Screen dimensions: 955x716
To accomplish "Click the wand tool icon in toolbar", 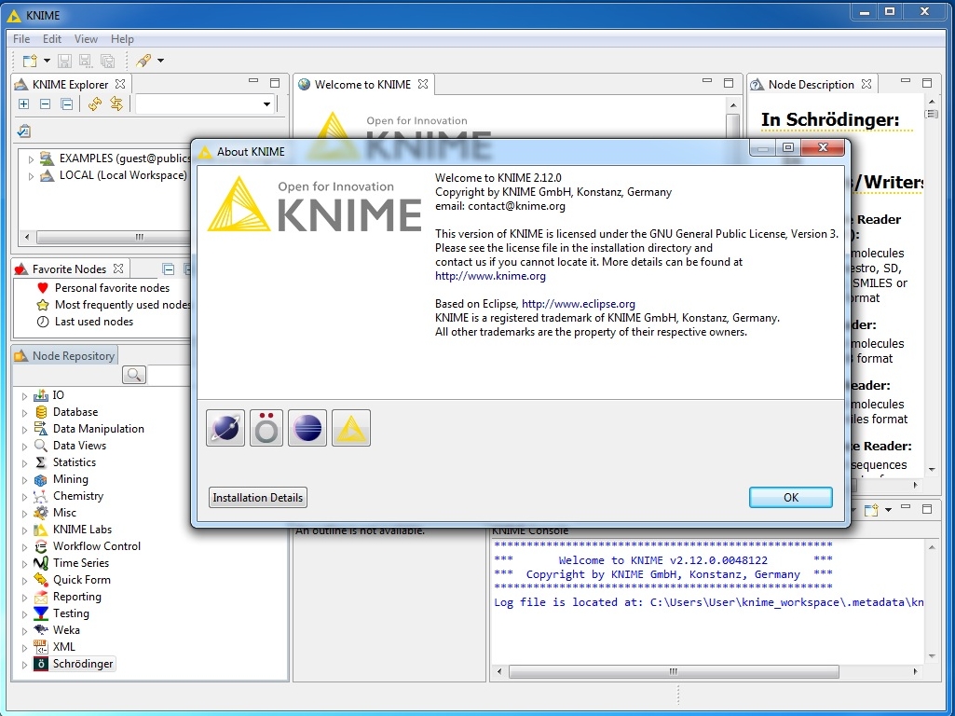I will click(143, 61).
